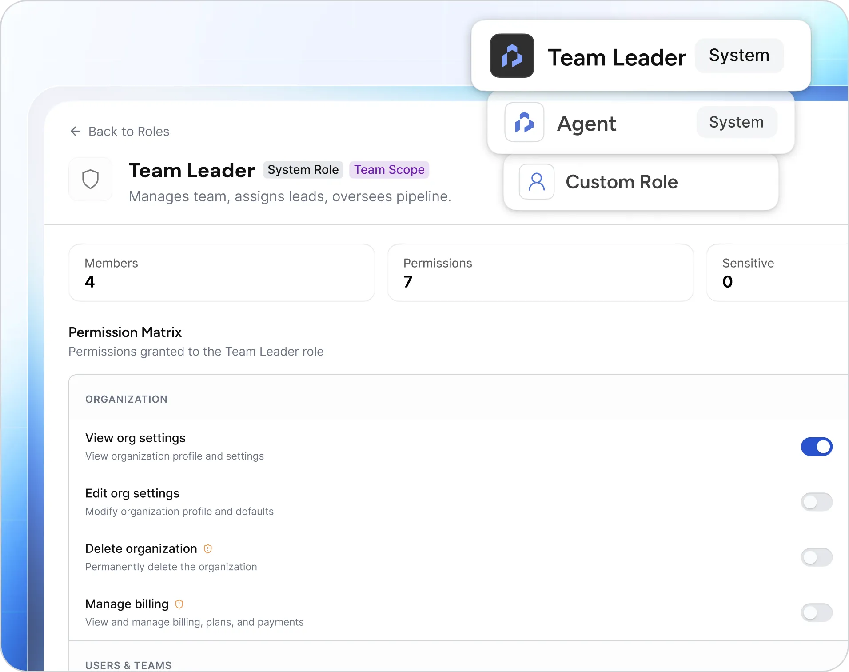The width and height of the screenshot is (849, 672).
Task: Click the Custom Role person icon
Action: [x=537, y=182]
